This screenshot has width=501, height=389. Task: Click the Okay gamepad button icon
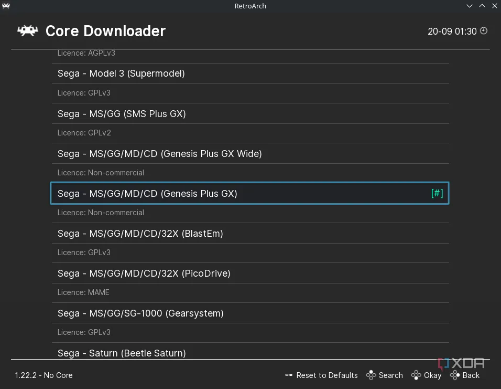point(416,375)
